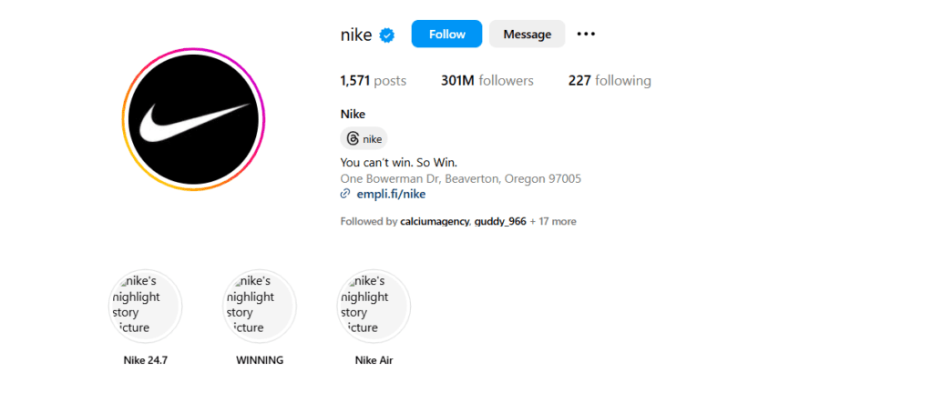
Task: Open the Nike 24.7 highlight circle
Action: [x=146, y=307]
